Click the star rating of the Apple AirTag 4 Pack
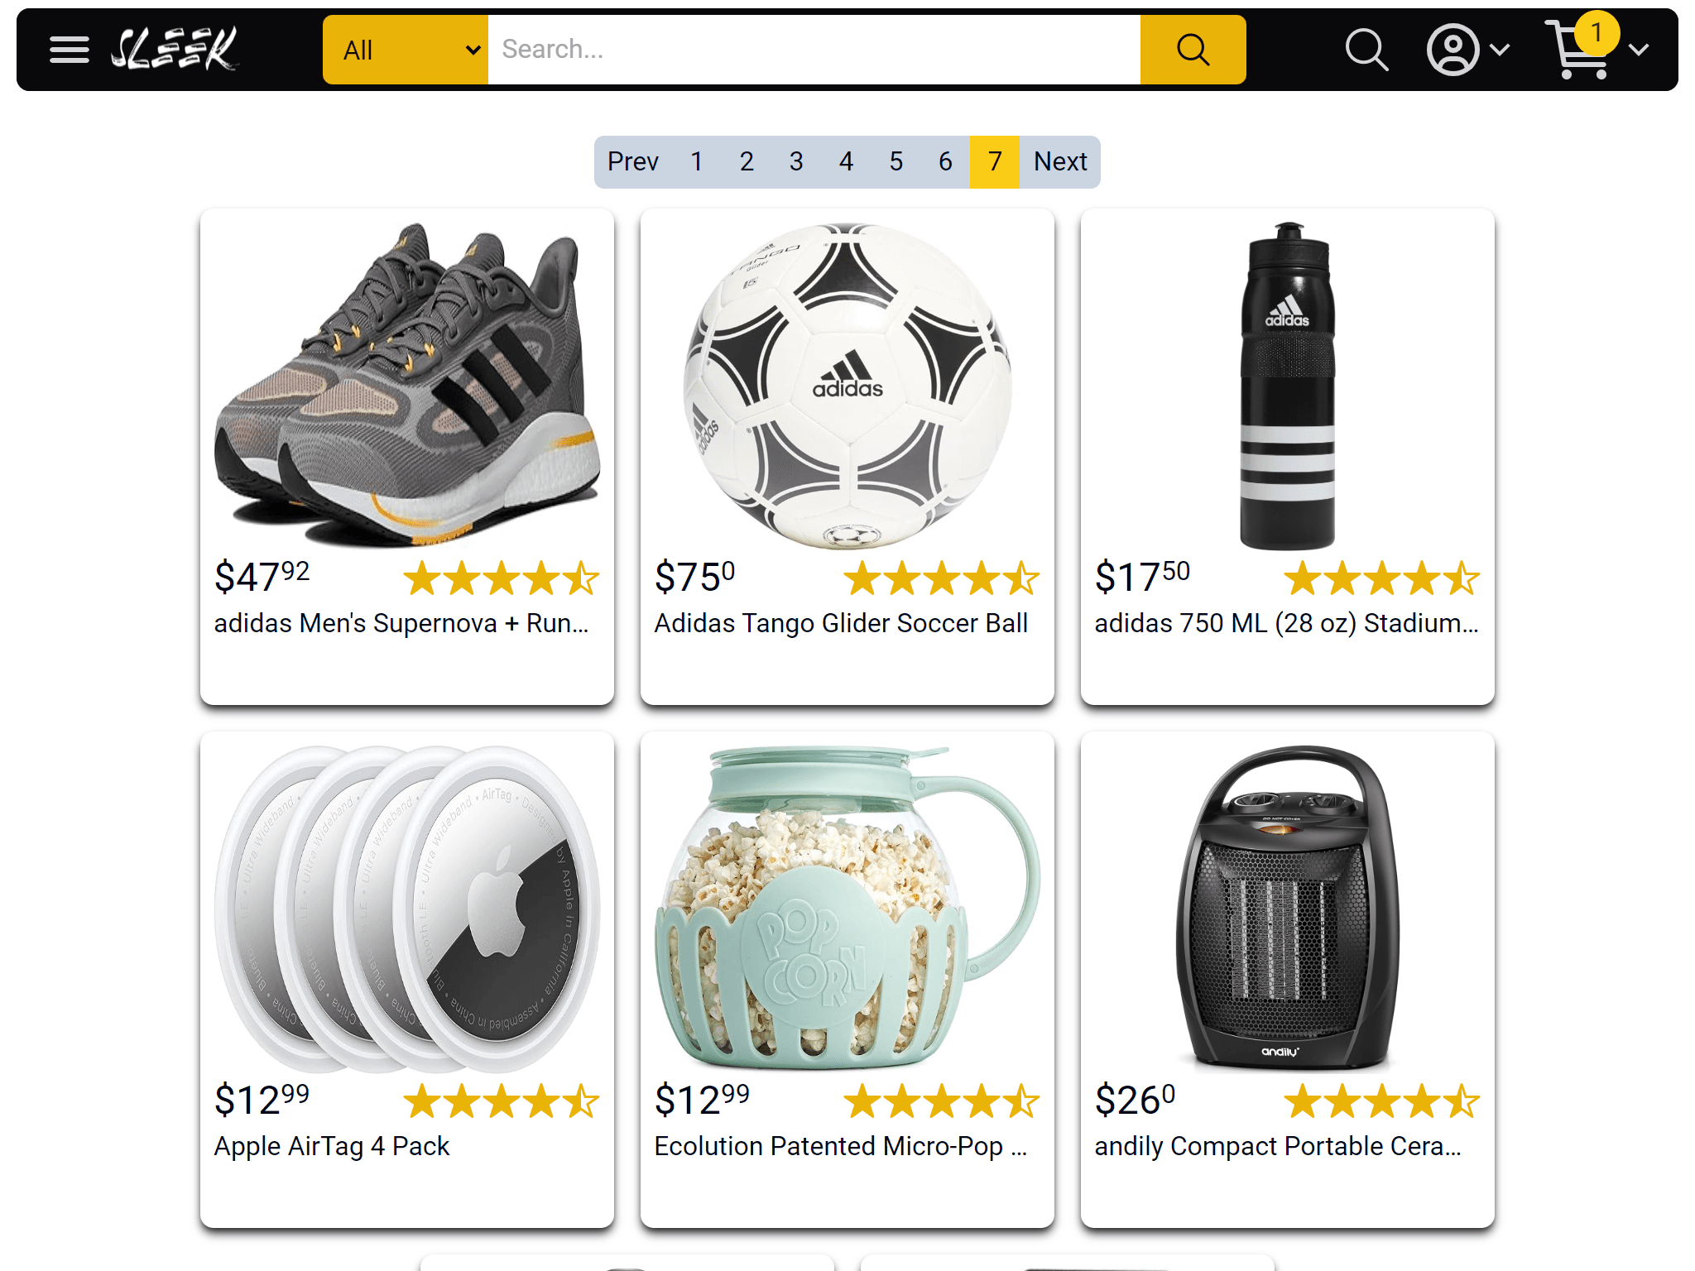The image size is (1695, 1271). tap(501, 1101)
